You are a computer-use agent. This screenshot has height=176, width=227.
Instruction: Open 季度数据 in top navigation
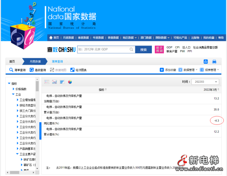click(x=83, y=38)
